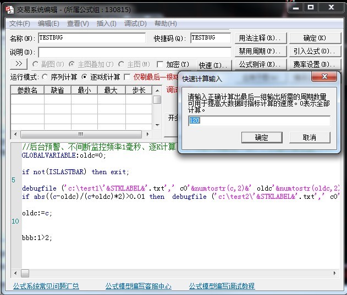Click 取消 in 快速计算输入 dialog
The width and height of the screenshot is (347, 295).
coord(310,137)
